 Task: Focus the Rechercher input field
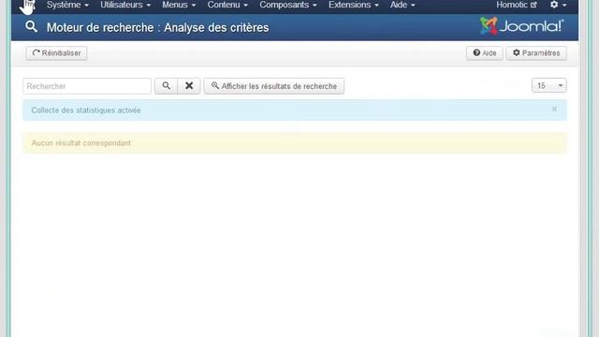point(87,86)
